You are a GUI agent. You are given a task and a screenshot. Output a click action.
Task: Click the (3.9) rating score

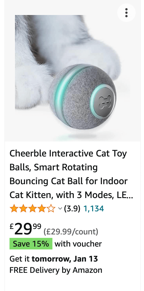point(72,209)
